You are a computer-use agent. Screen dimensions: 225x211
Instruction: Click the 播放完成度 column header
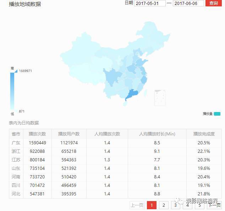pos(204,134)
